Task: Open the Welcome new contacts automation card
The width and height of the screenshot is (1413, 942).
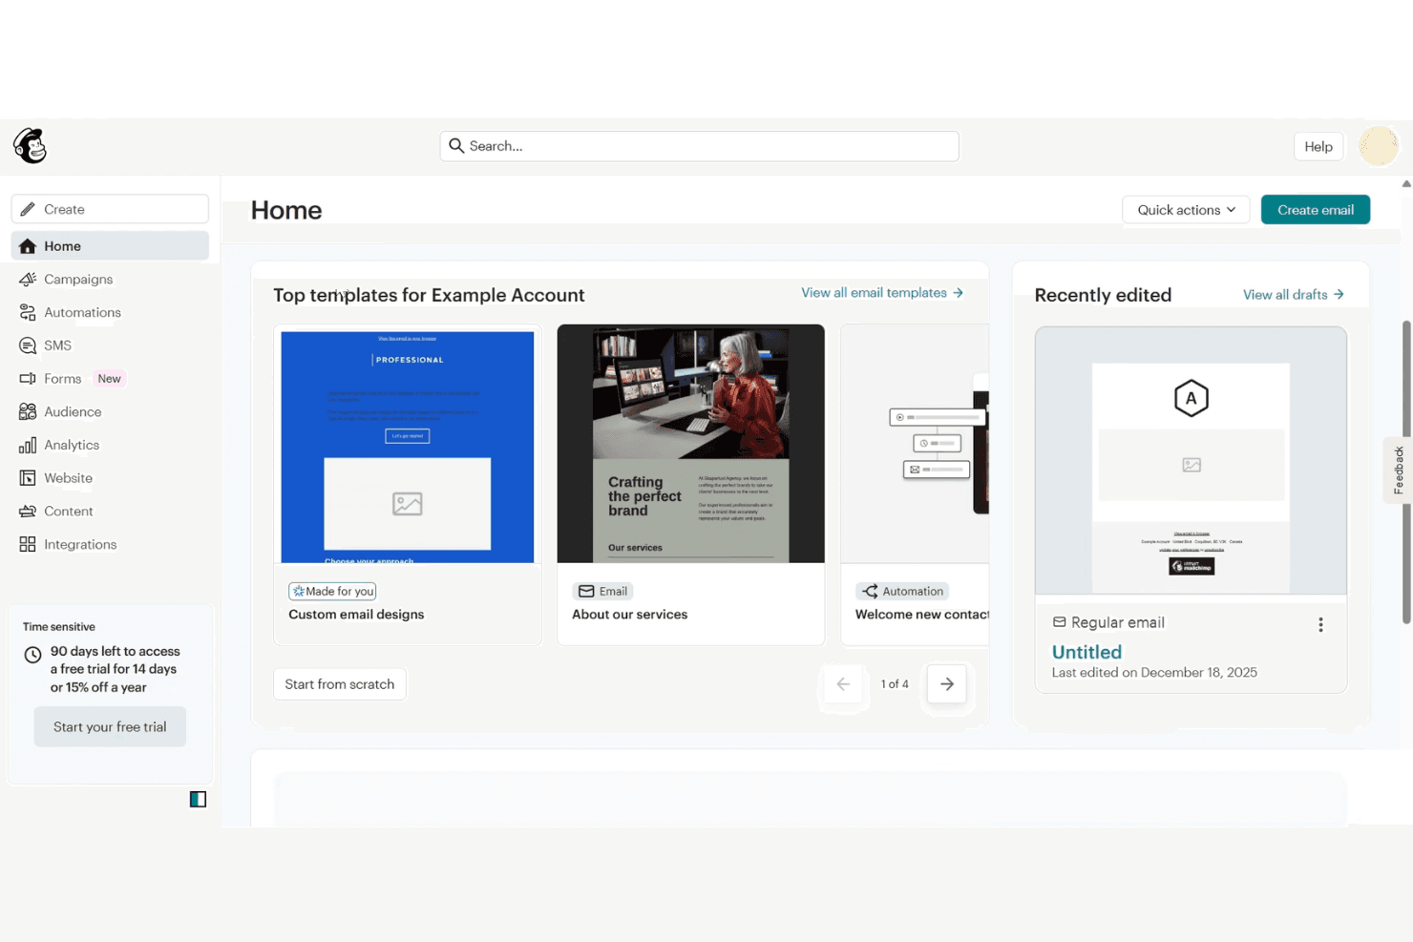Action: click(x=915, y=485)
